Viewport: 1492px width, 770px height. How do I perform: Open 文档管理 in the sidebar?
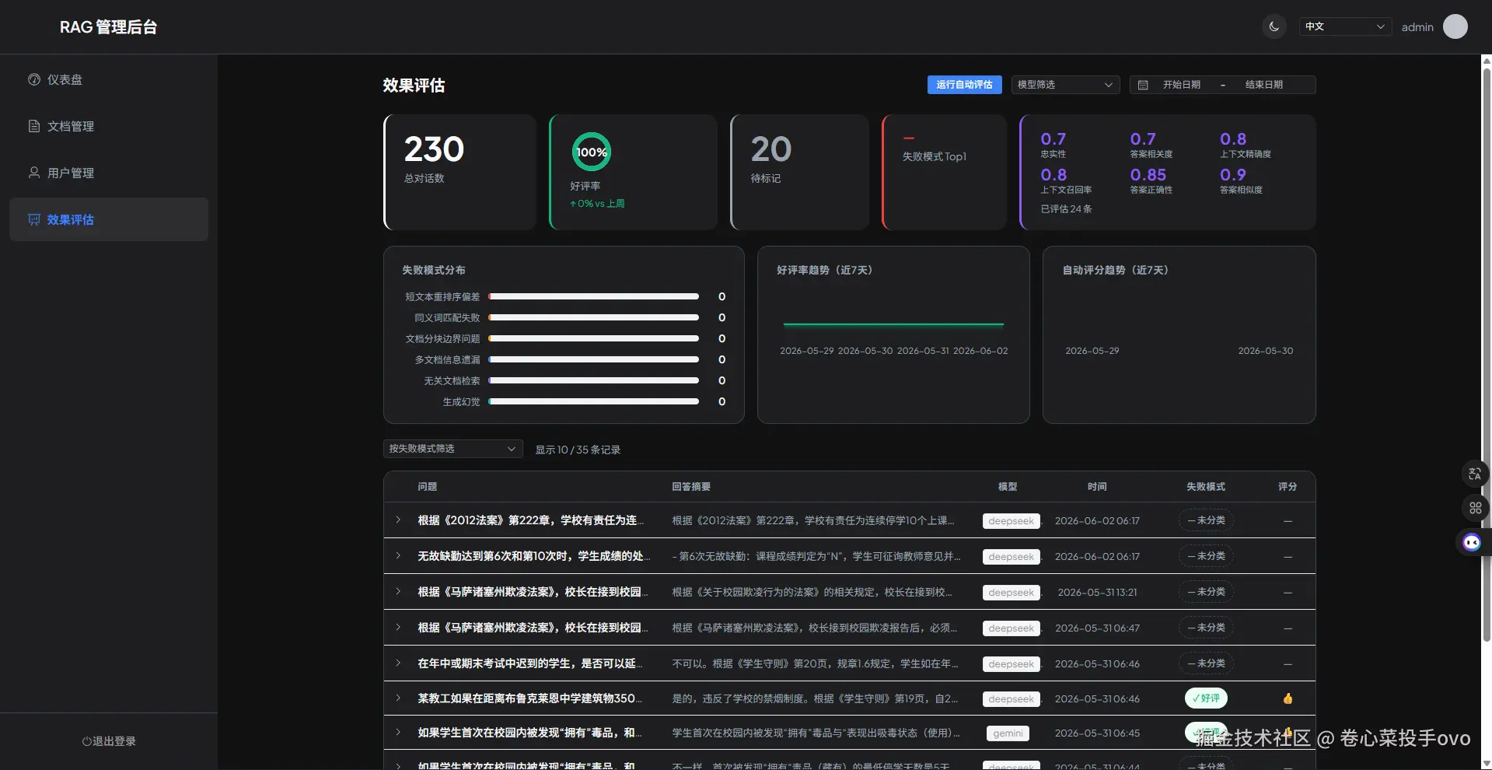click(109, 126)
